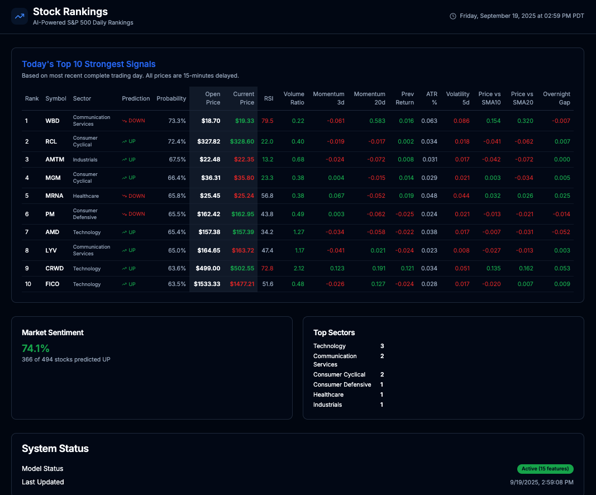596x495 pixels.
Task: Click the up-trend arrow icon in RCL row
Action: point(125,141)
